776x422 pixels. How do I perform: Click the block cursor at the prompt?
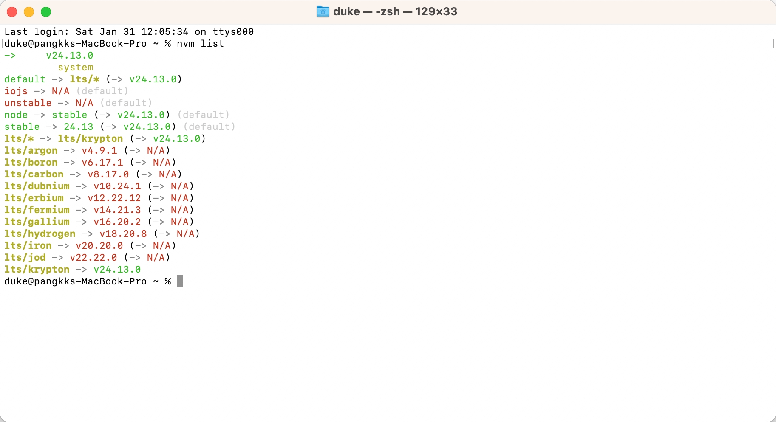[x=180, y=281]
